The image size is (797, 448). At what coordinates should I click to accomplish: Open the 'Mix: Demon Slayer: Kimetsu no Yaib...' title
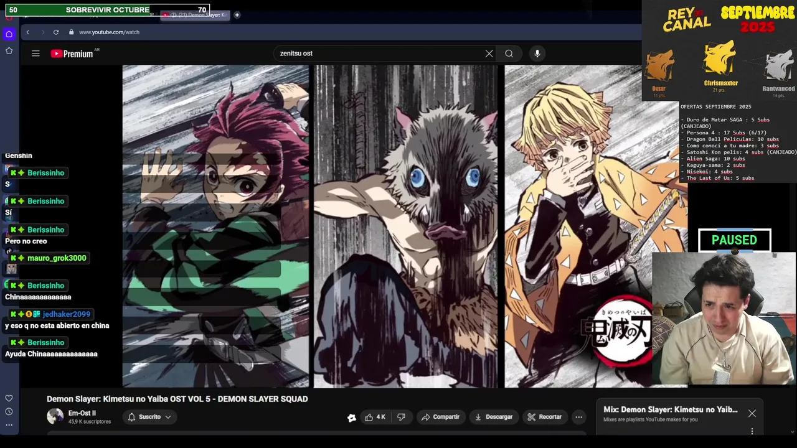pyautogui.click(x=671, y=410)
